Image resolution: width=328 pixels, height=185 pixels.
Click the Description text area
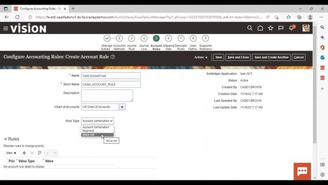(x=107, y=96)
